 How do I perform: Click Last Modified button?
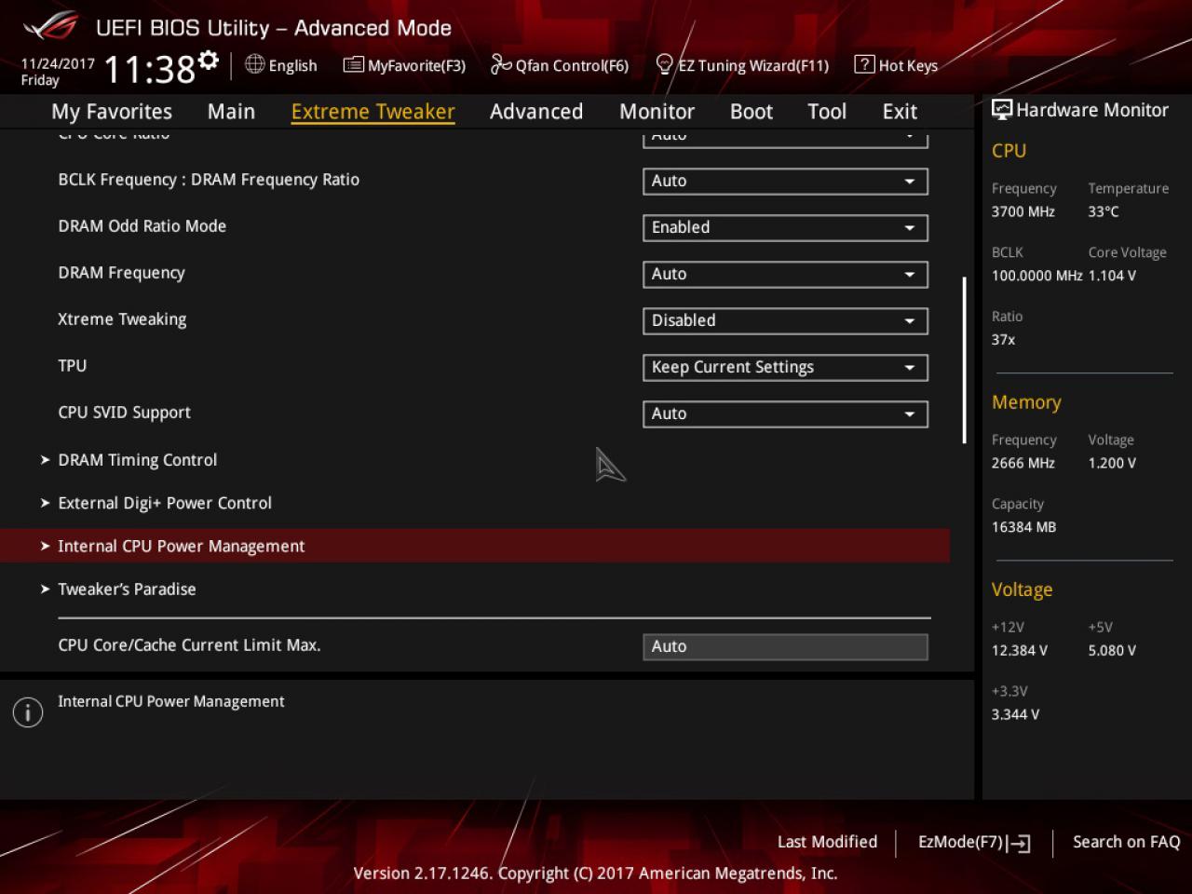coord(827,842)
